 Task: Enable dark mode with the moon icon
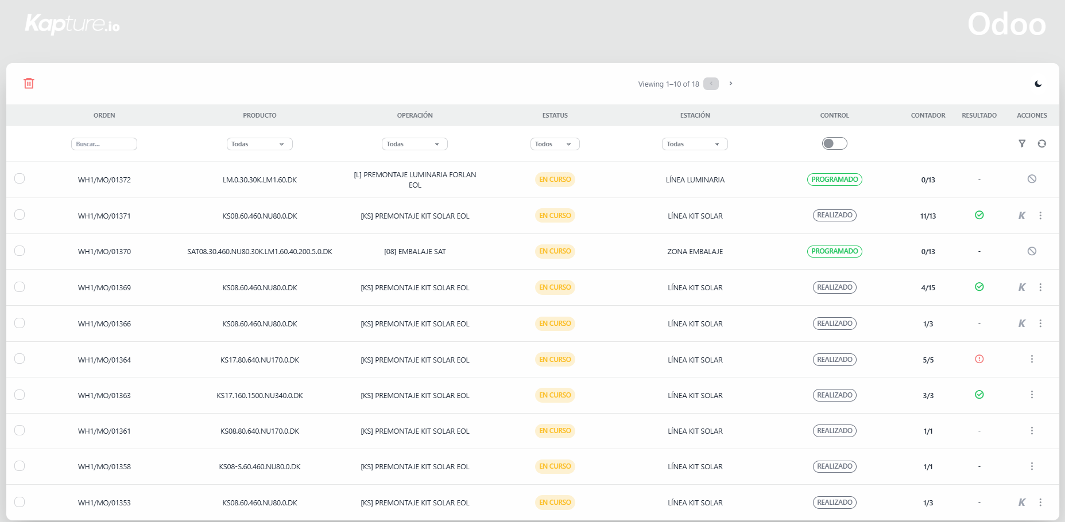[1039, 84]
